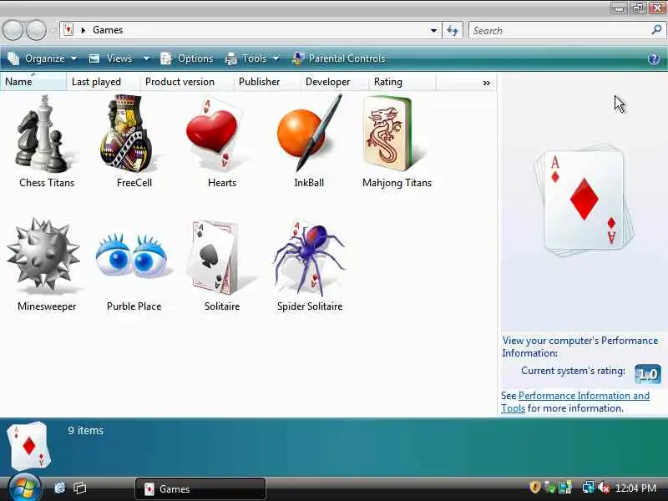Open the Options toolbar item
Screen dimensions: 668x501
click(x=186, y=58)
